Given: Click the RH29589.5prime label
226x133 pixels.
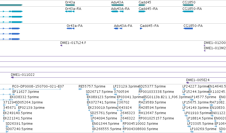Looking at the screenshot, I should tap(152, 102).
